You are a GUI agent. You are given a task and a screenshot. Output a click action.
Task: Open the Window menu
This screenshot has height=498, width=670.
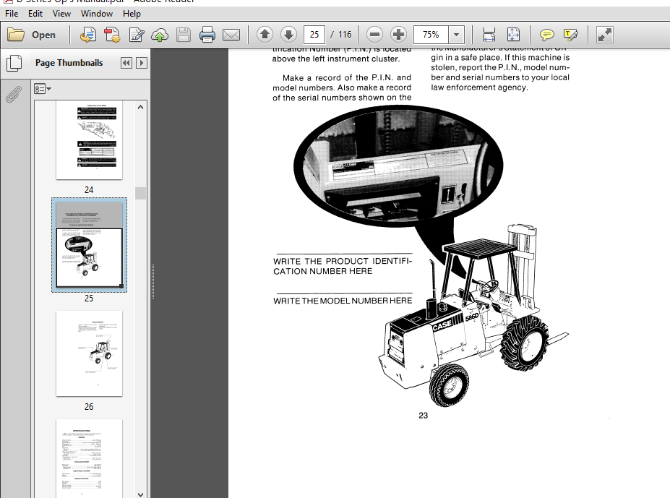coord(97,14)
